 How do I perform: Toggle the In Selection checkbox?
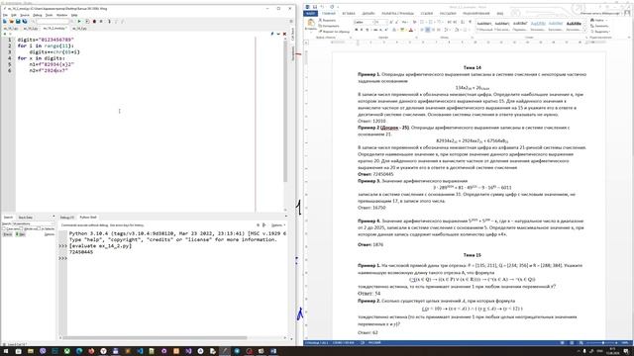point(40,228)
